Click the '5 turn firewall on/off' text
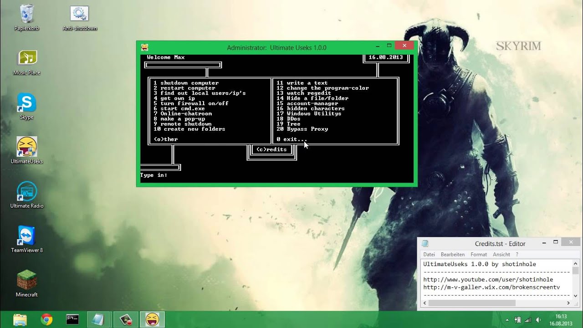Screen dimensions: 583x328 pos(191,103)
